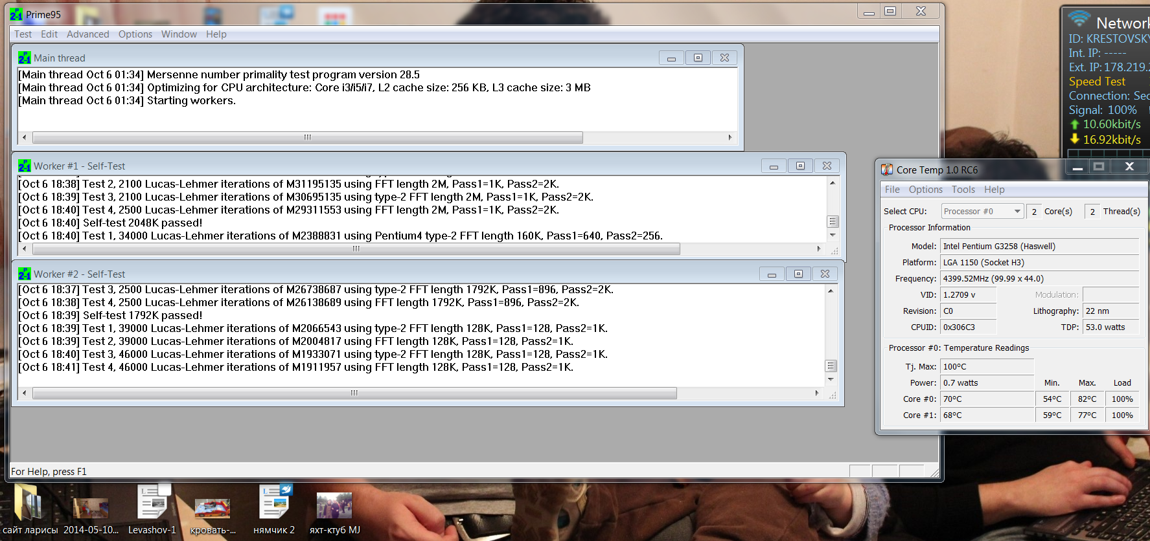The height and width of the screenshot is (541, 1150).
Task: Click the Core Temp application icon
Action: [x=887, y=170]
